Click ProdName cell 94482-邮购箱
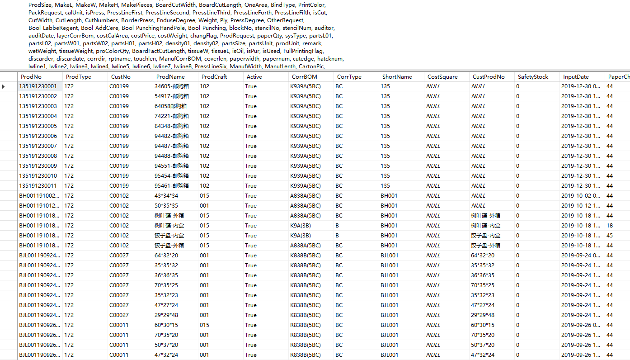Image resolution: width=630 pixels, height=360 pixels. pyautogui.click(x=175, y=136)
